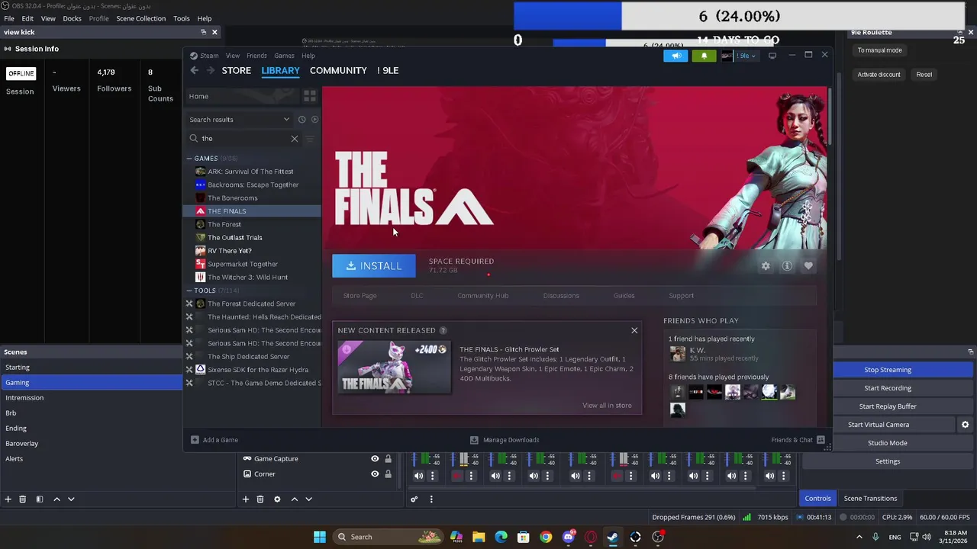The image size is (977, 549).
Task: Move selected source down arrow
Action: (x=308, y=499)
